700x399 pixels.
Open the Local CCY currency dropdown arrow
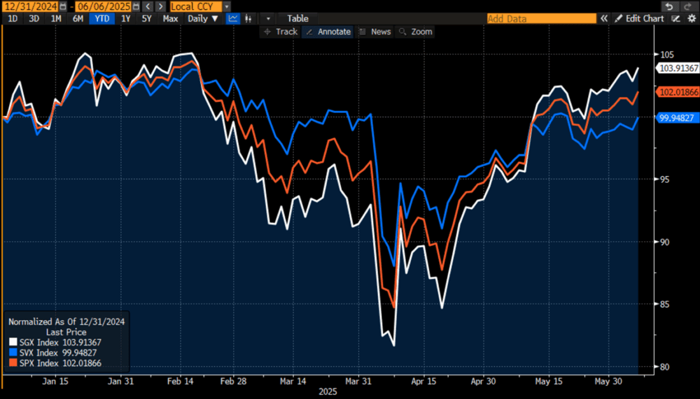click(x=227, y=7)
